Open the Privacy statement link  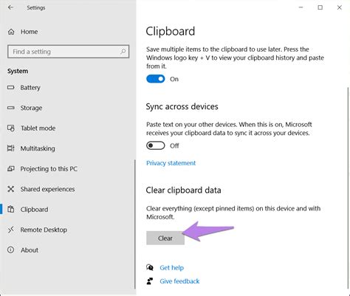tap(171, 163)
